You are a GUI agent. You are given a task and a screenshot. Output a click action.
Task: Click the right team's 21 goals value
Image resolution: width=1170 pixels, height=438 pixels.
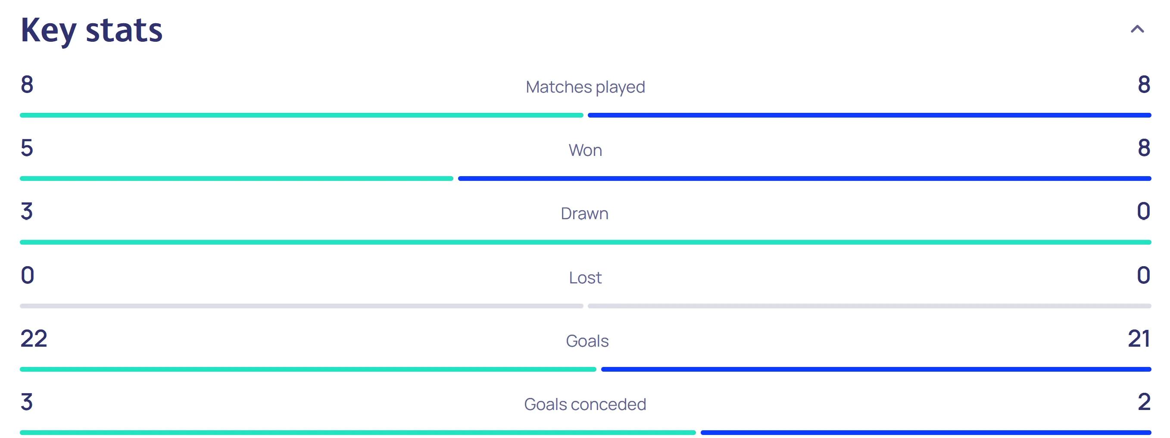pyautogui.click(x=1139, y=339)
